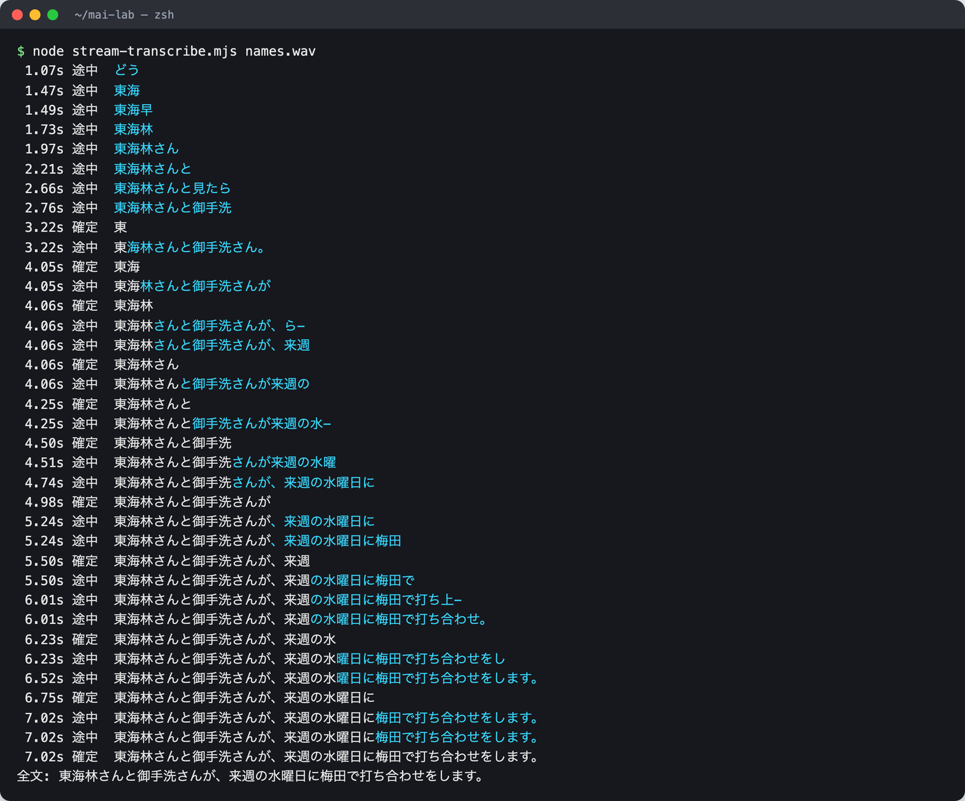Image resolution: width=965 pixels, height=801 pixels.
Task: Click the 4.06s confirmed line 東海林さん
Action: pyautogui.click(x=101, y=364)
